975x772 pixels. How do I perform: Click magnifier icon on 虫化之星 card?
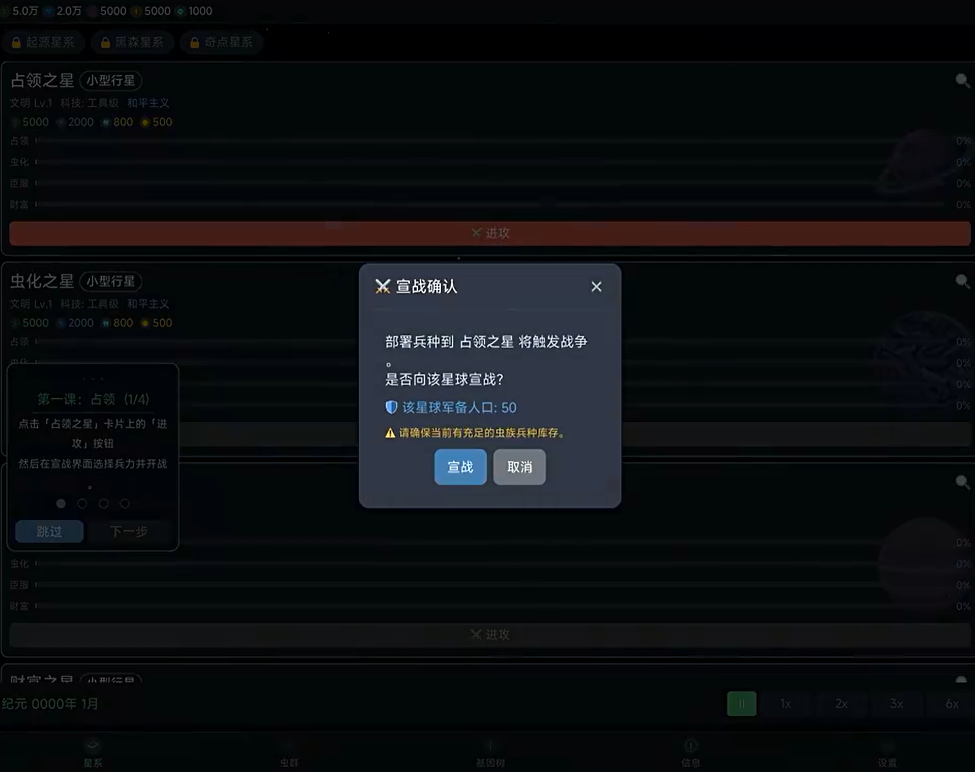coord(962,281)
